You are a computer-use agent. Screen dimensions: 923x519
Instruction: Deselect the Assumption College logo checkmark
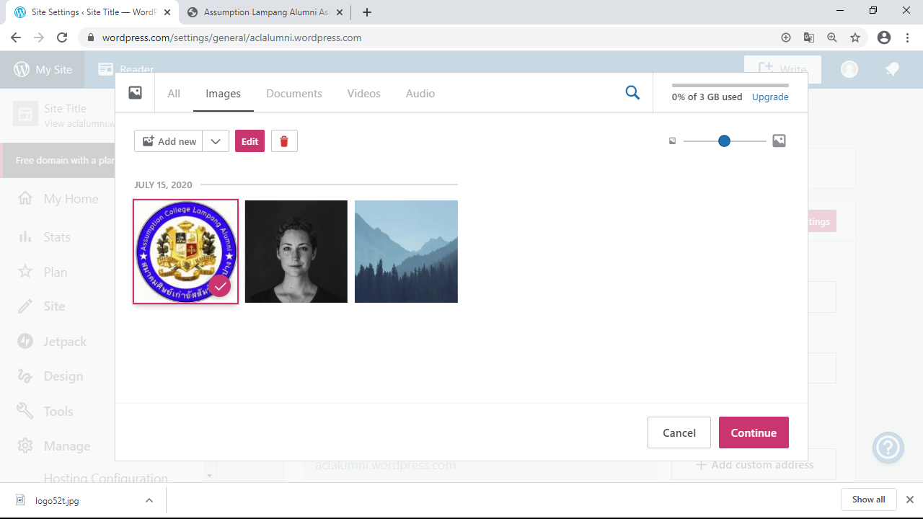coord(219,286)
